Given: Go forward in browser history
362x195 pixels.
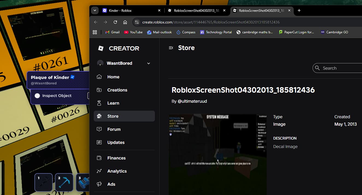Looking at the screenshot, I should (x=105, y=22).
